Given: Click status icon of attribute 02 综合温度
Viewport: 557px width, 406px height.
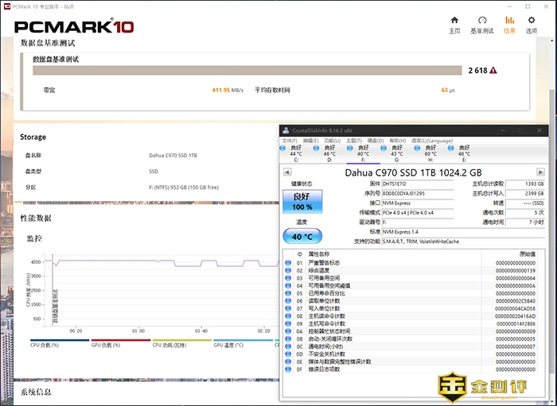Looking at the screenshot, I should (x=288, y=271).
